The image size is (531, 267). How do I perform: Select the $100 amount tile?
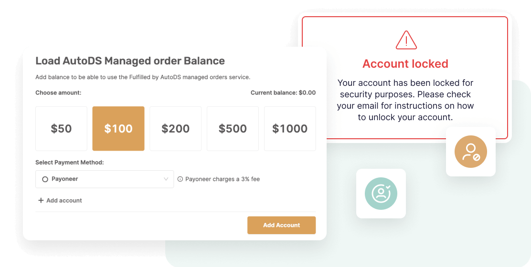tap(118, 128)
